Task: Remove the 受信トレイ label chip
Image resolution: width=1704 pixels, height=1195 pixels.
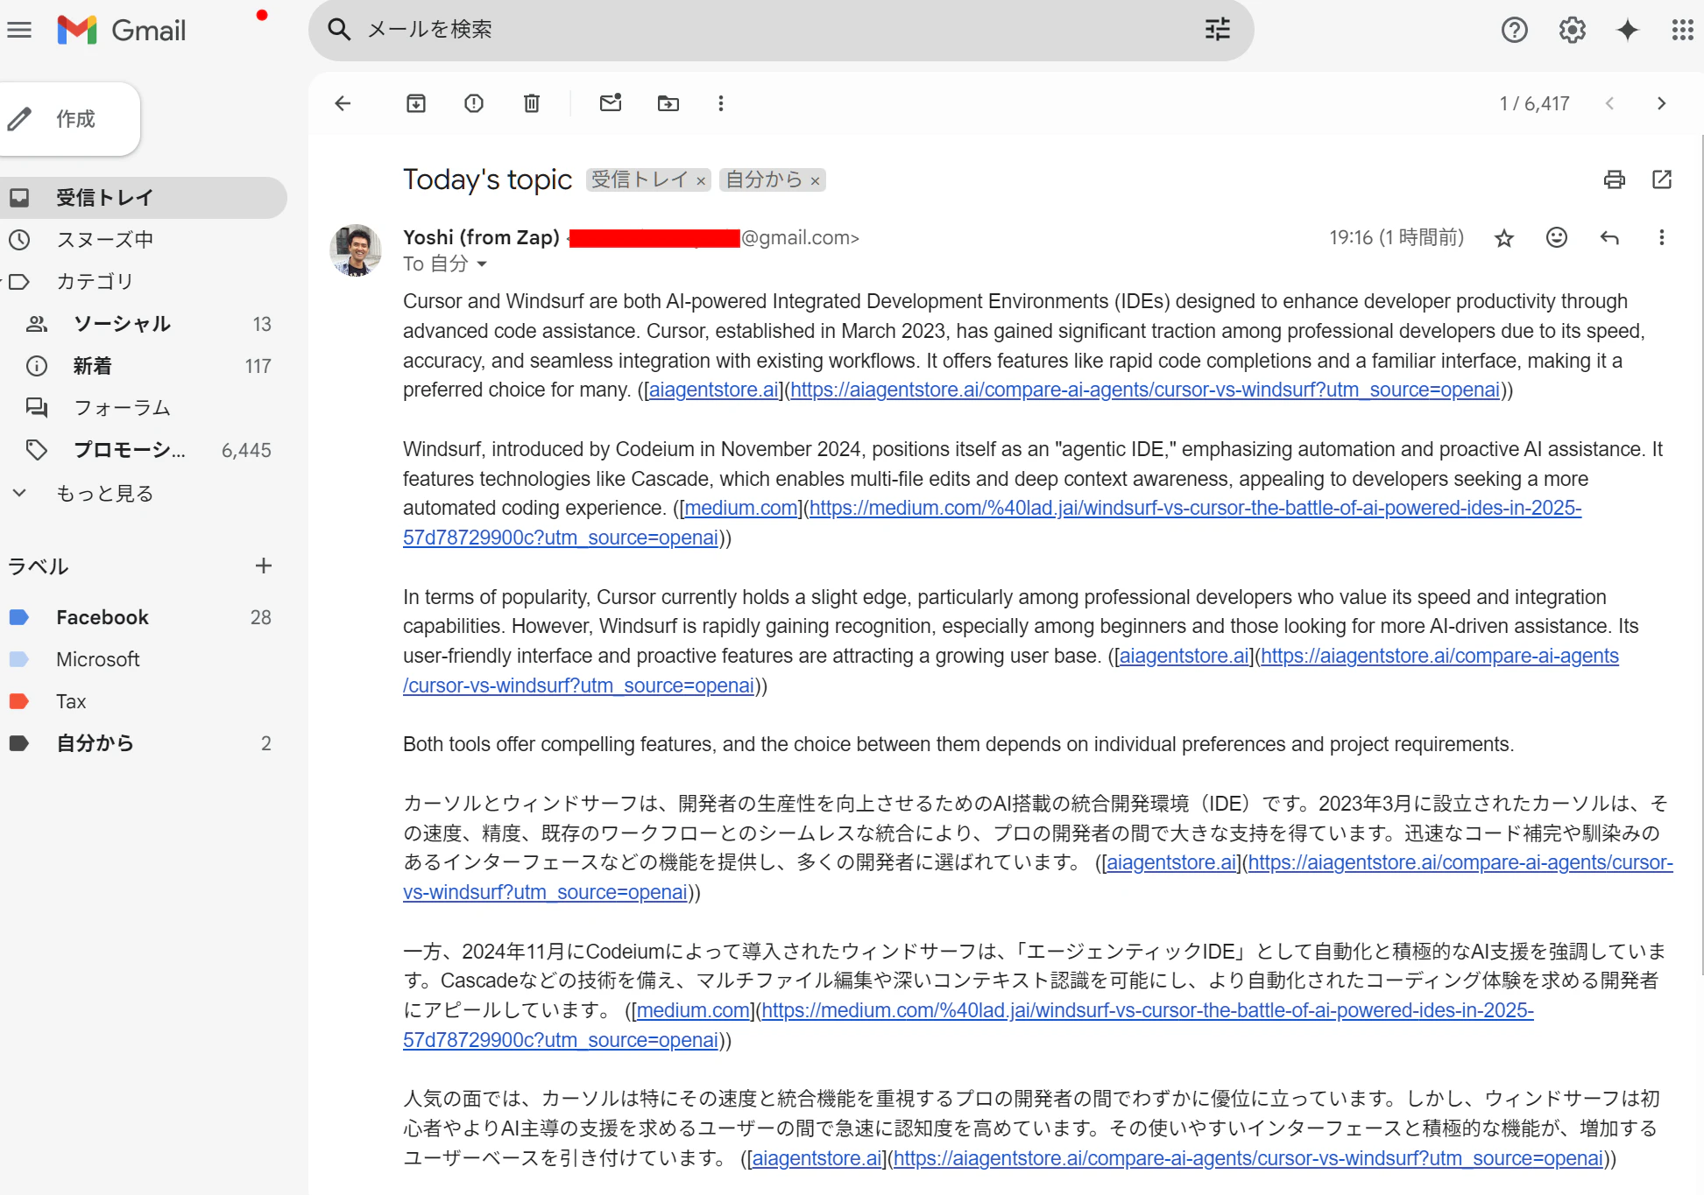Action: (701, 180)
